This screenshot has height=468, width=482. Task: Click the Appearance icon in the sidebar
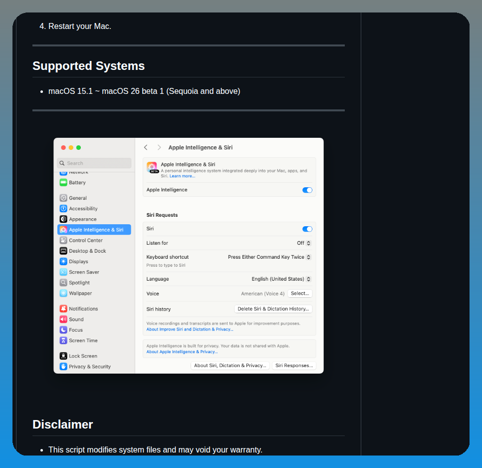63,219
